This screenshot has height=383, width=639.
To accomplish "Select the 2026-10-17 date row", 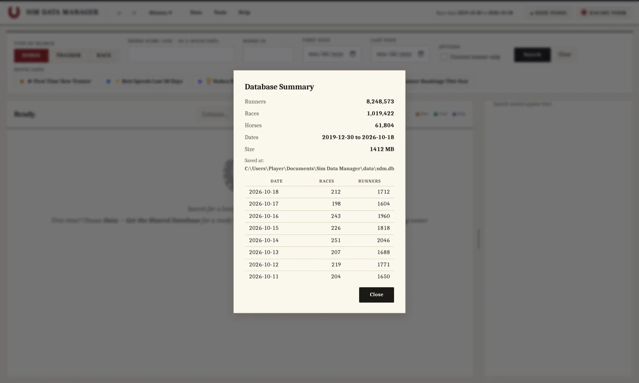I will tap(319, 204).
